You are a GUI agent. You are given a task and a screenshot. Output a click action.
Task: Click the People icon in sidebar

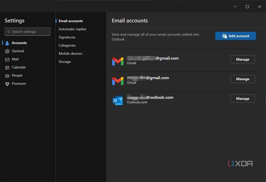click(7, 76)
